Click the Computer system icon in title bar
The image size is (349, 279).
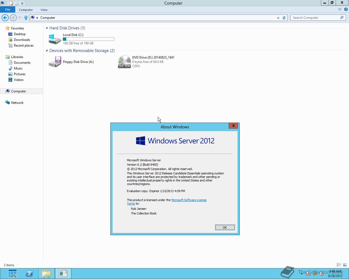(2, 3)
